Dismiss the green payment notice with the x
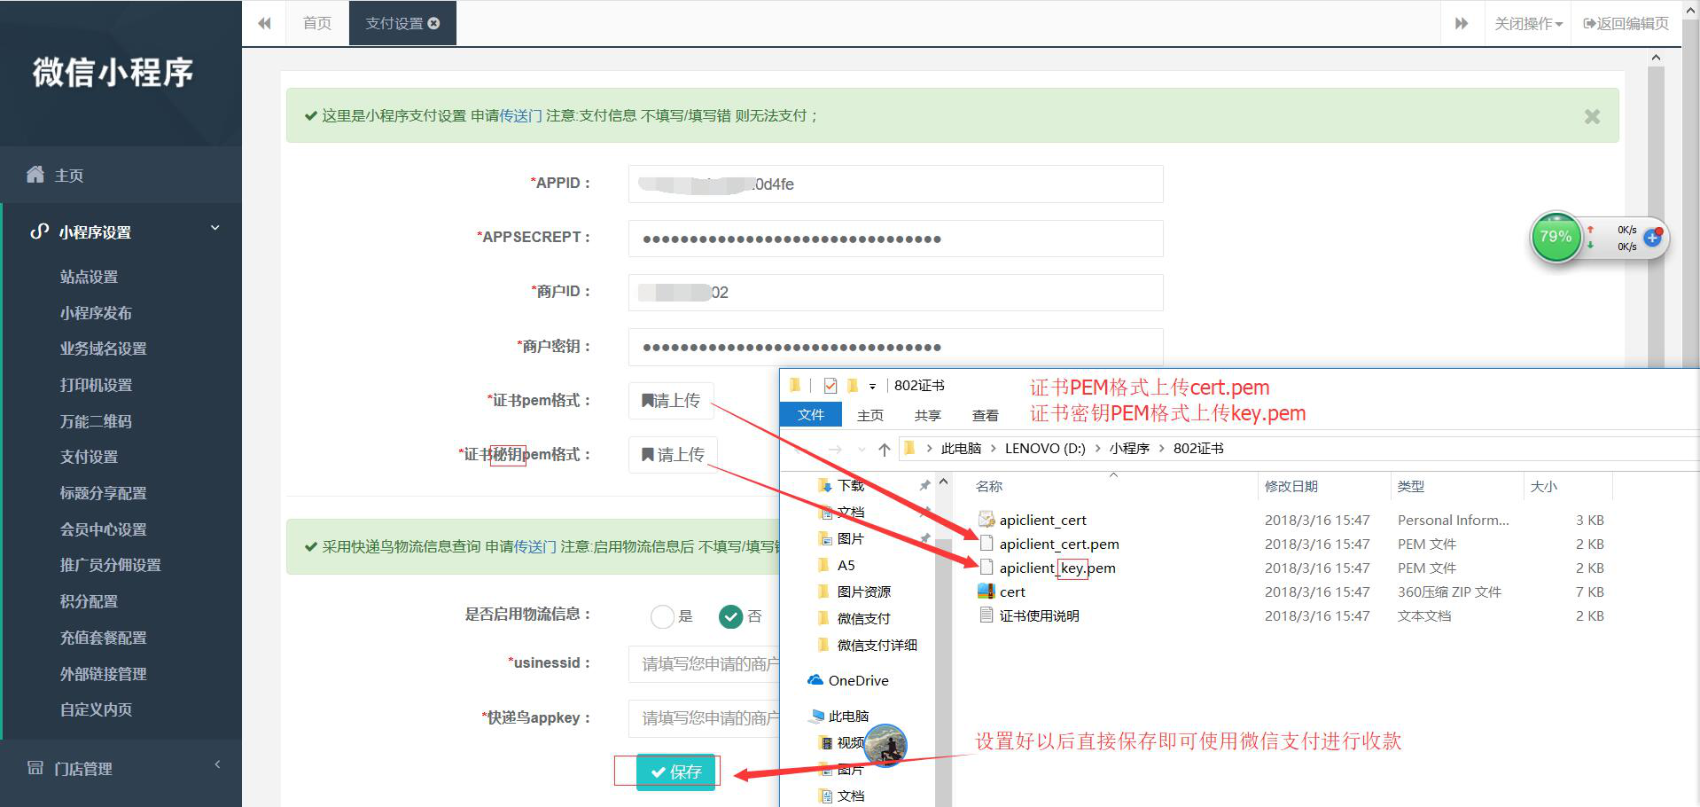 click(1592, 116)
